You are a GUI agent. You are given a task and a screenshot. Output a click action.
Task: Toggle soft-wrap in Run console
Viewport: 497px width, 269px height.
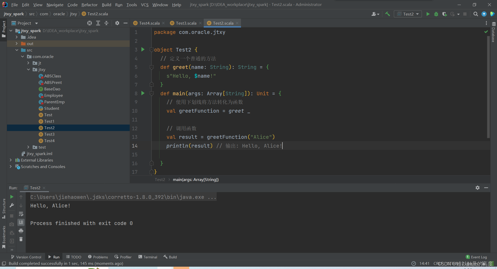pyautogui.click(x=21, y=214)
